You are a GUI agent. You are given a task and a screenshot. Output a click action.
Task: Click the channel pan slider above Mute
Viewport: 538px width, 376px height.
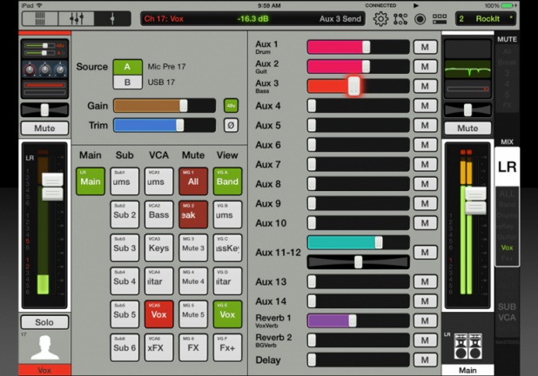pyautogui.click(x=44, y=110)
